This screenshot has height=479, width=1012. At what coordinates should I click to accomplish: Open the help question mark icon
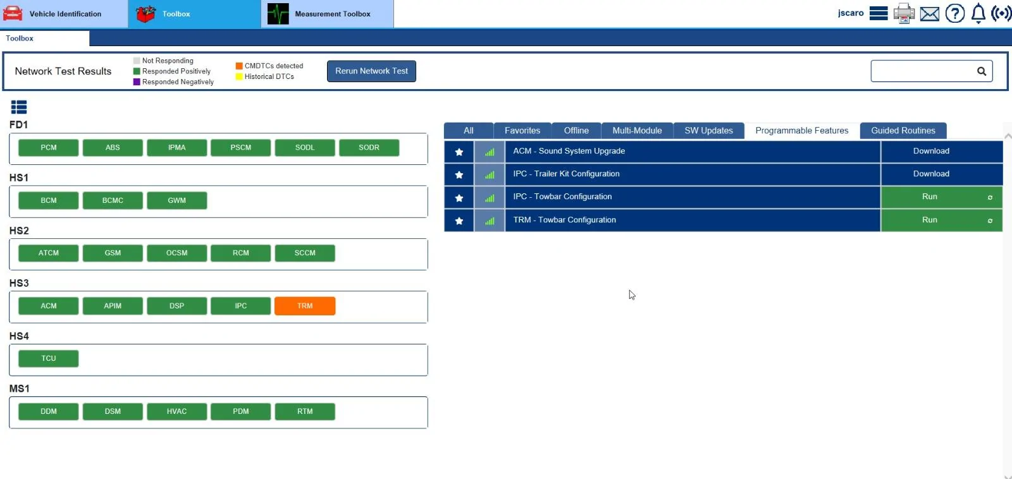click(954, 13)
